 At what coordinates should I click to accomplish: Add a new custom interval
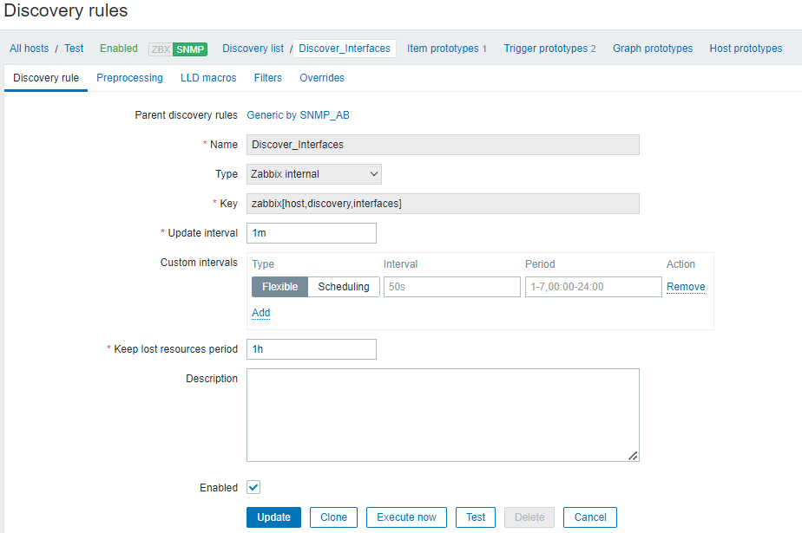pos(260,313)
